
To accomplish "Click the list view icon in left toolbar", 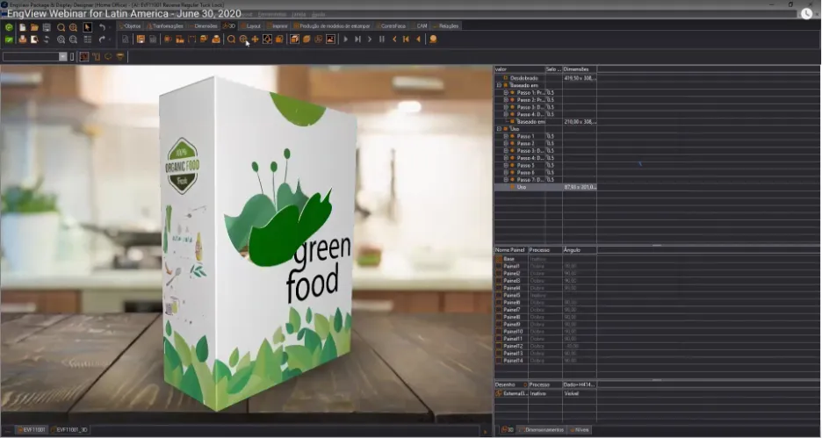I will pos(88,39).
